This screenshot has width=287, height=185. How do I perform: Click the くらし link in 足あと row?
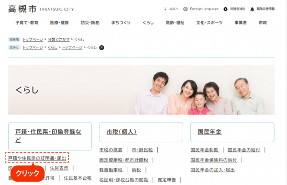click(x=53, y=47)
